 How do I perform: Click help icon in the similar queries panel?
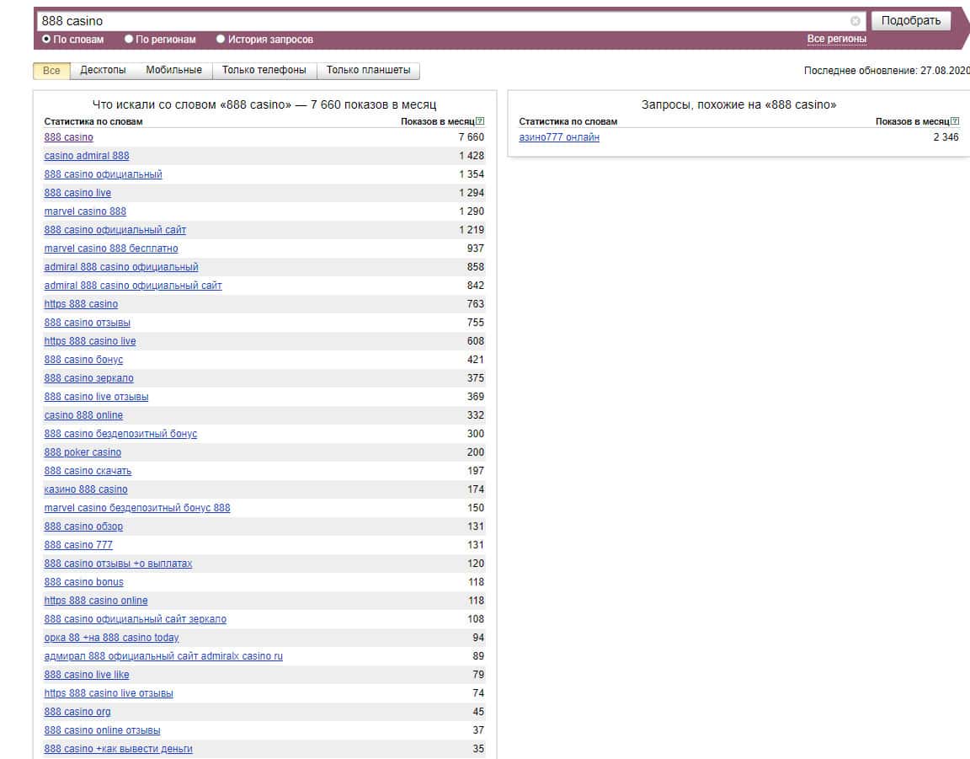click(955, 121)
